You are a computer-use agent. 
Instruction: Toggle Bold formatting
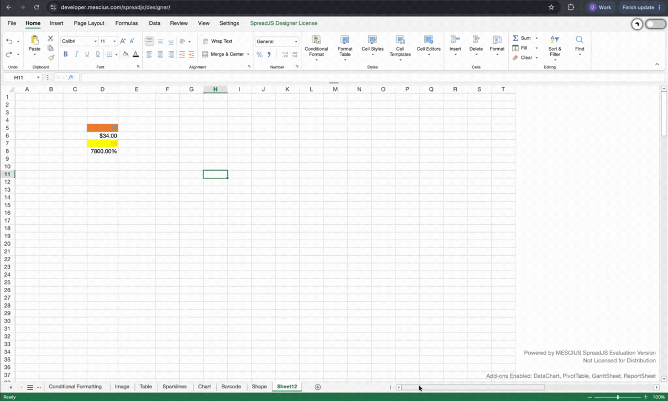point(65,54)
